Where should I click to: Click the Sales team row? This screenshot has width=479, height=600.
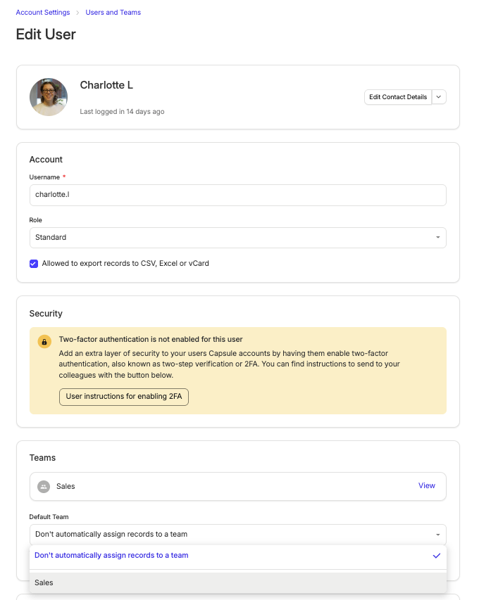pos(238,486)
